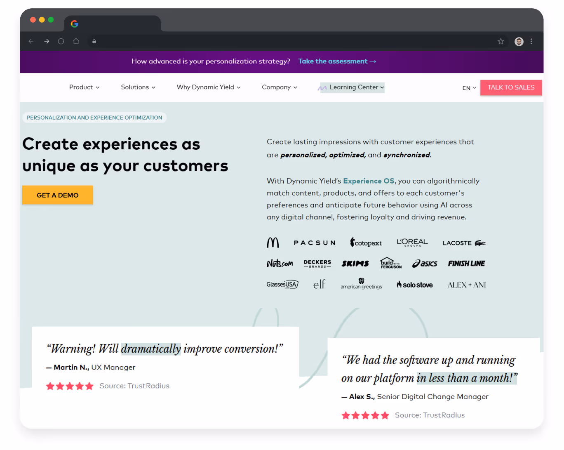
Task: Click the Cotopaxi logo
Action: pos(366,243)
